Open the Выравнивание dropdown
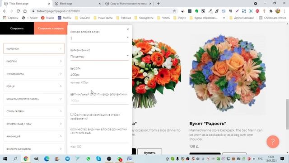The height and width of the screenshot is (163, 289). tap(99, 56)
